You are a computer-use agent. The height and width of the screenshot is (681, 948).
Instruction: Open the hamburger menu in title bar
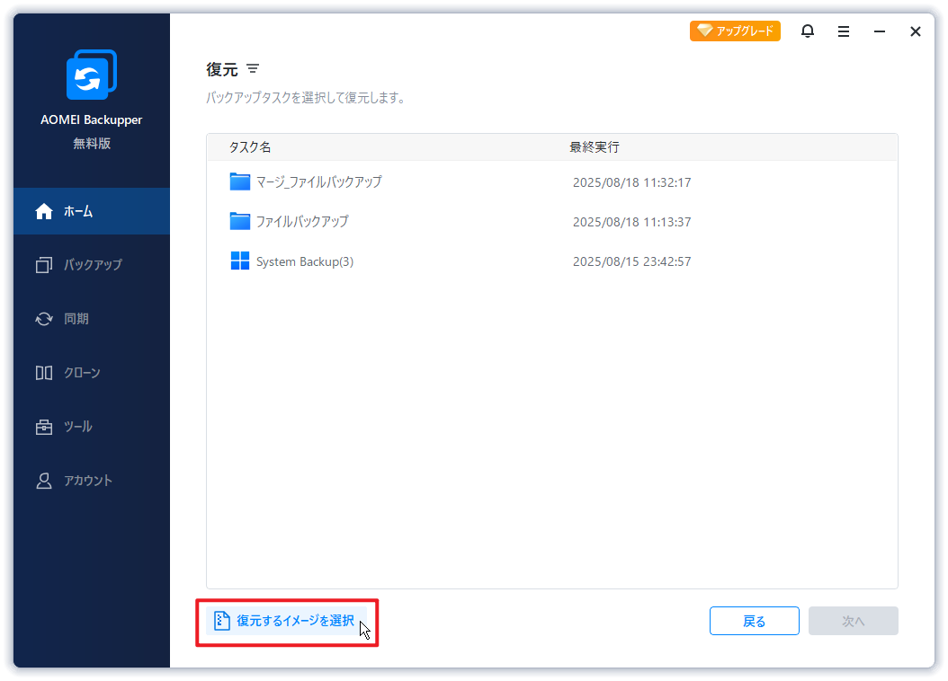844,31
